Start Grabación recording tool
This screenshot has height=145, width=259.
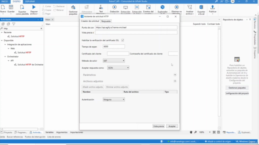[114, 7]
